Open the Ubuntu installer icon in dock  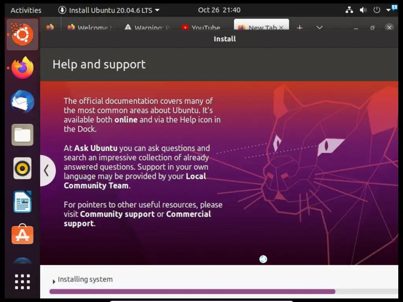(x=22, y=35)
